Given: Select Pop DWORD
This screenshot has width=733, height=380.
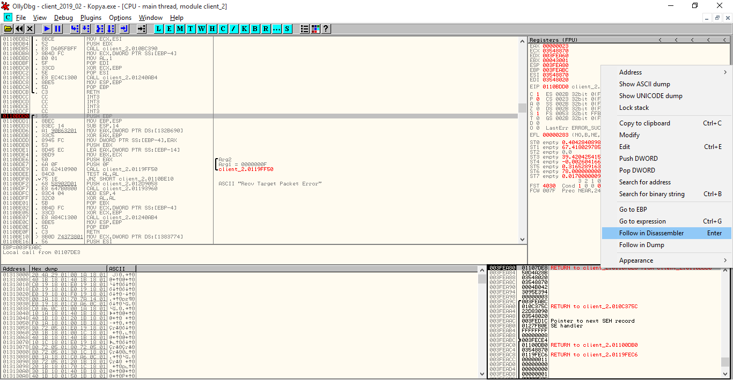Looking at the screenshot, I should point(666,170).
